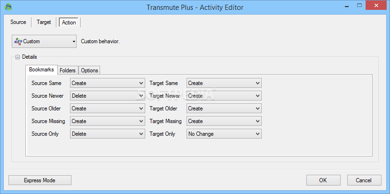Open the Target Newer dropdown
The height and width of the screenshot is (194, 390).
coord(224,96)
